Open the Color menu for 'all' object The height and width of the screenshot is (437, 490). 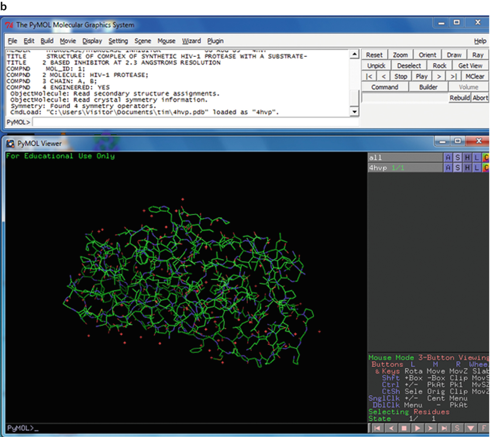click(486, 157)
